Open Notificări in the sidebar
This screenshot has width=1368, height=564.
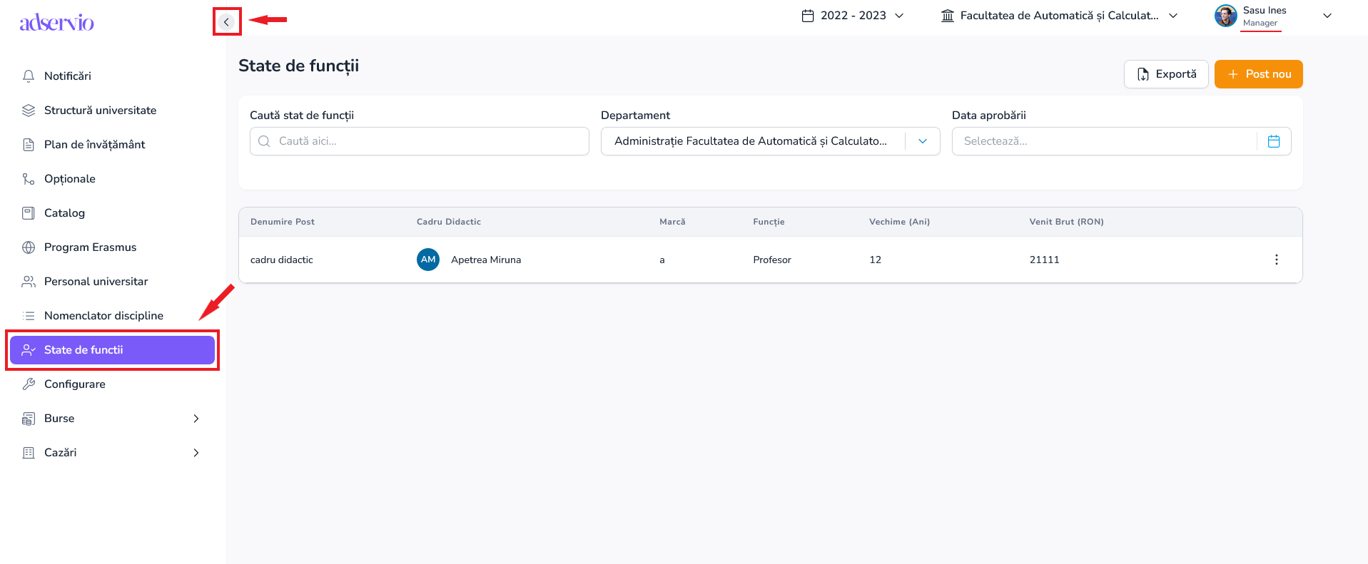[112, 76]
